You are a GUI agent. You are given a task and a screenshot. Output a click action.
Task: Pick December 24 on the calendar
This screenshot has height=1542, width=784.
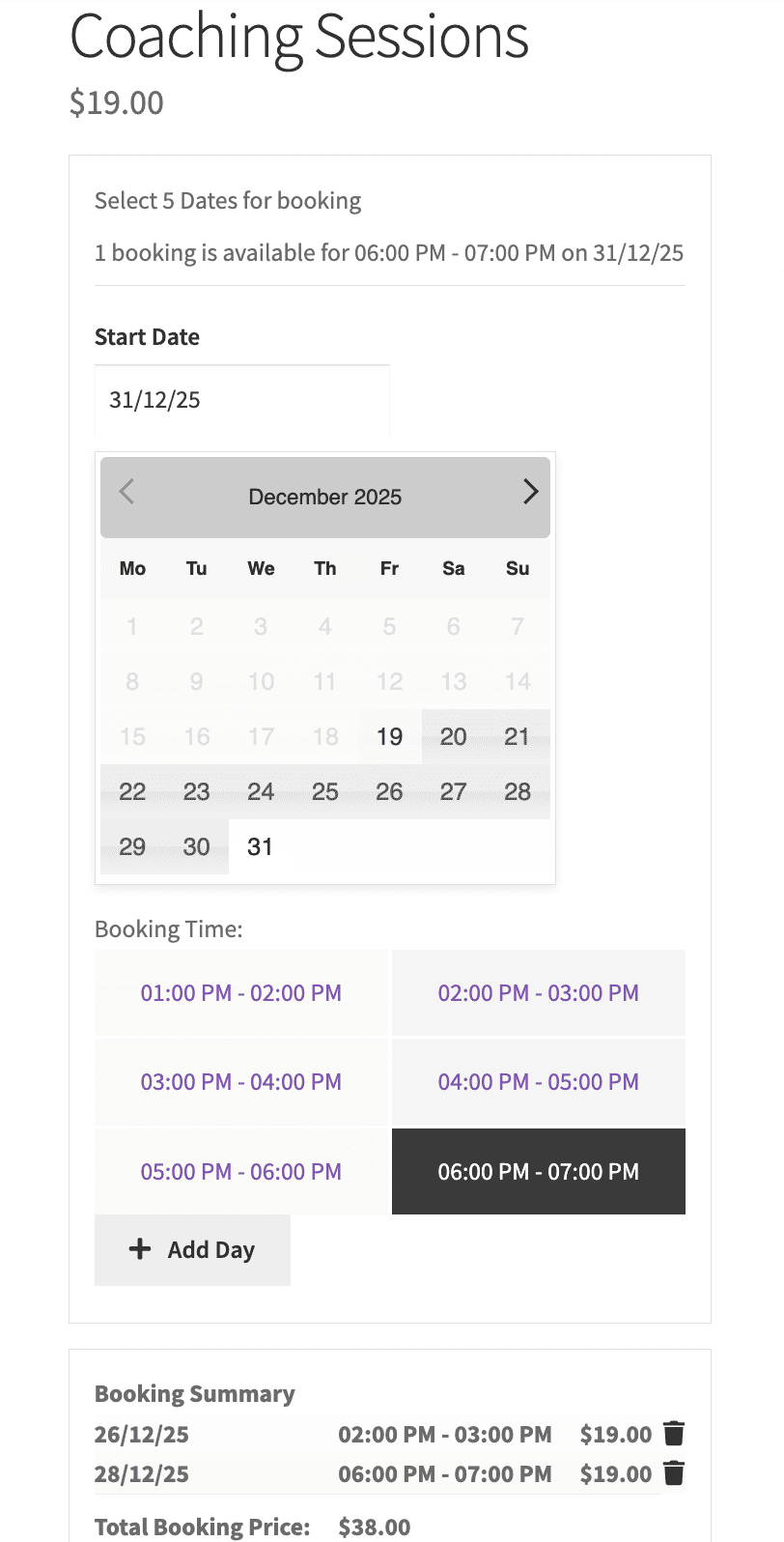tap(261, 792)
